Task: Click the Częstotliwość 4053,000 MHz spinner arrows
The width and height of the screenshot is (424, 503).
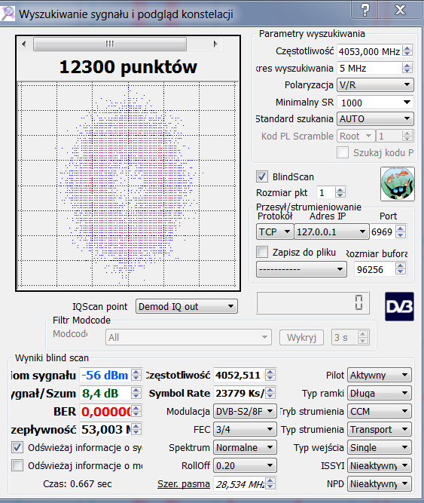Action: (x=407, y=51)
